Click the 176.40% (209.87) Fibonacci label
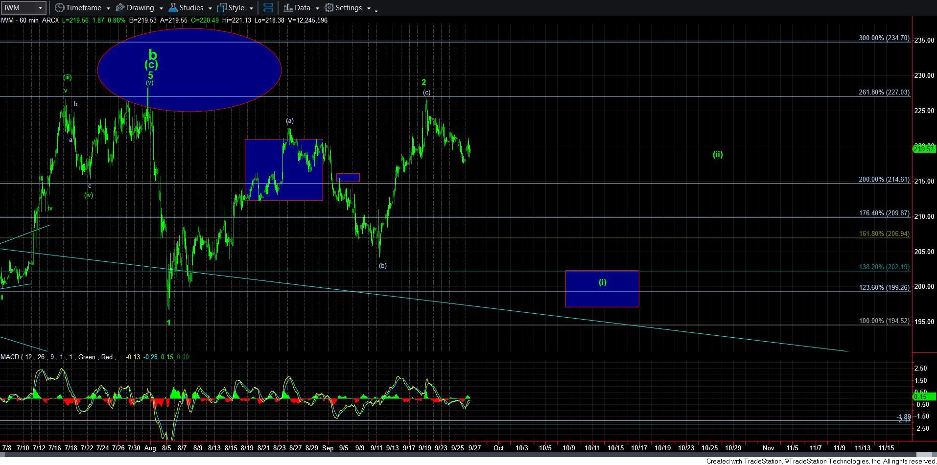937x465 pixels. pos(884,213)
